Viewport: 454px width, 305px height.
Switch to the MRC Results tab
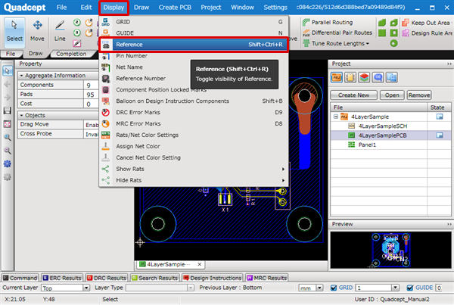pyautogui.click(x=266, y=278)
